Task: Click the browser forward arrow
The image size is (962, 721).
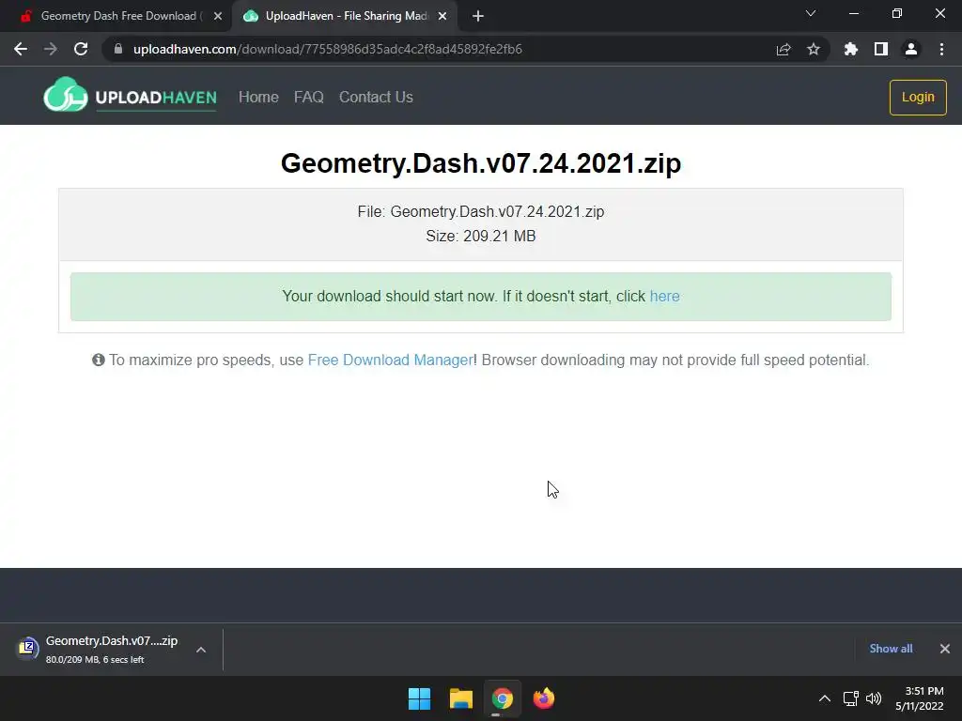Action: tap(51, 49)
